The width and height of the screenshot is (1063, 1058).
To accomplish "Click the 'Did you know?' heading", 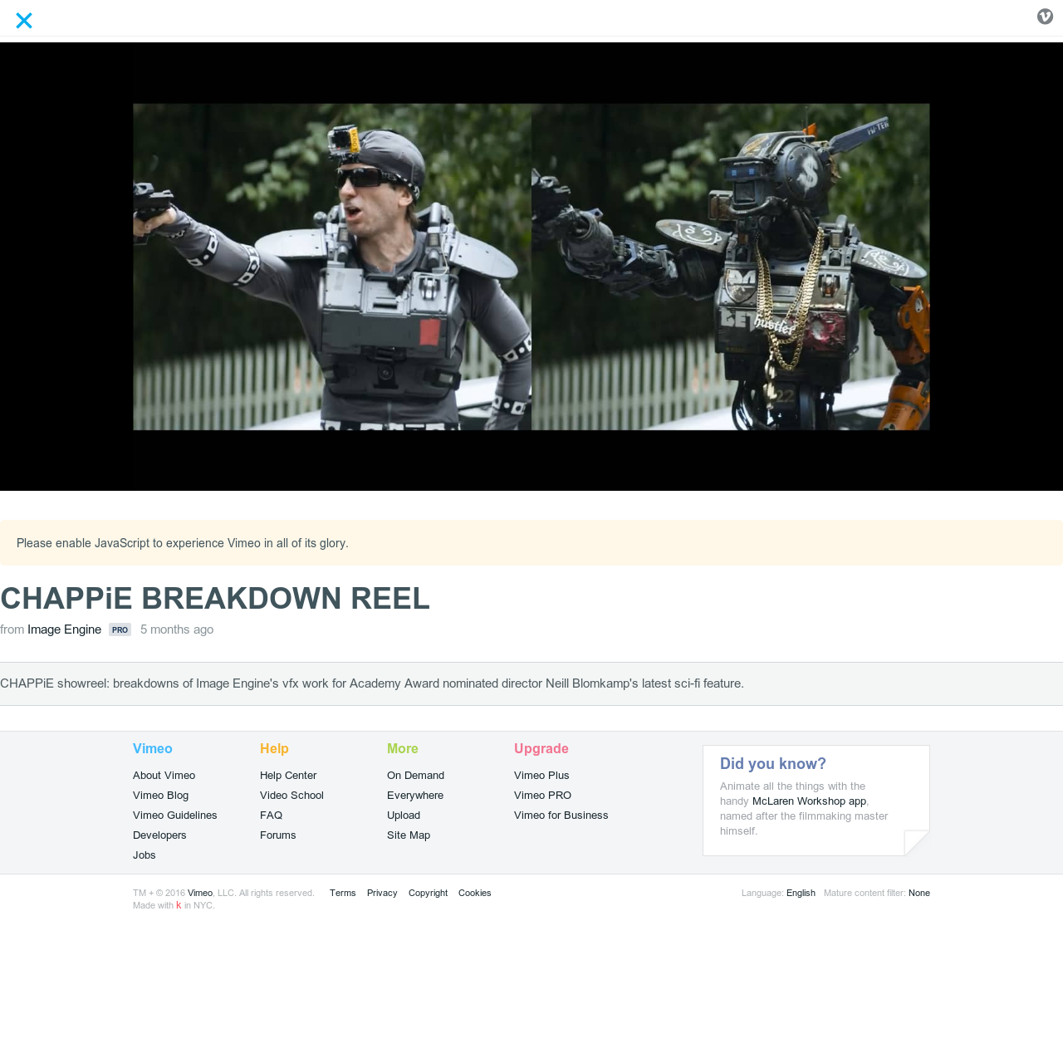I will point(773,764).
